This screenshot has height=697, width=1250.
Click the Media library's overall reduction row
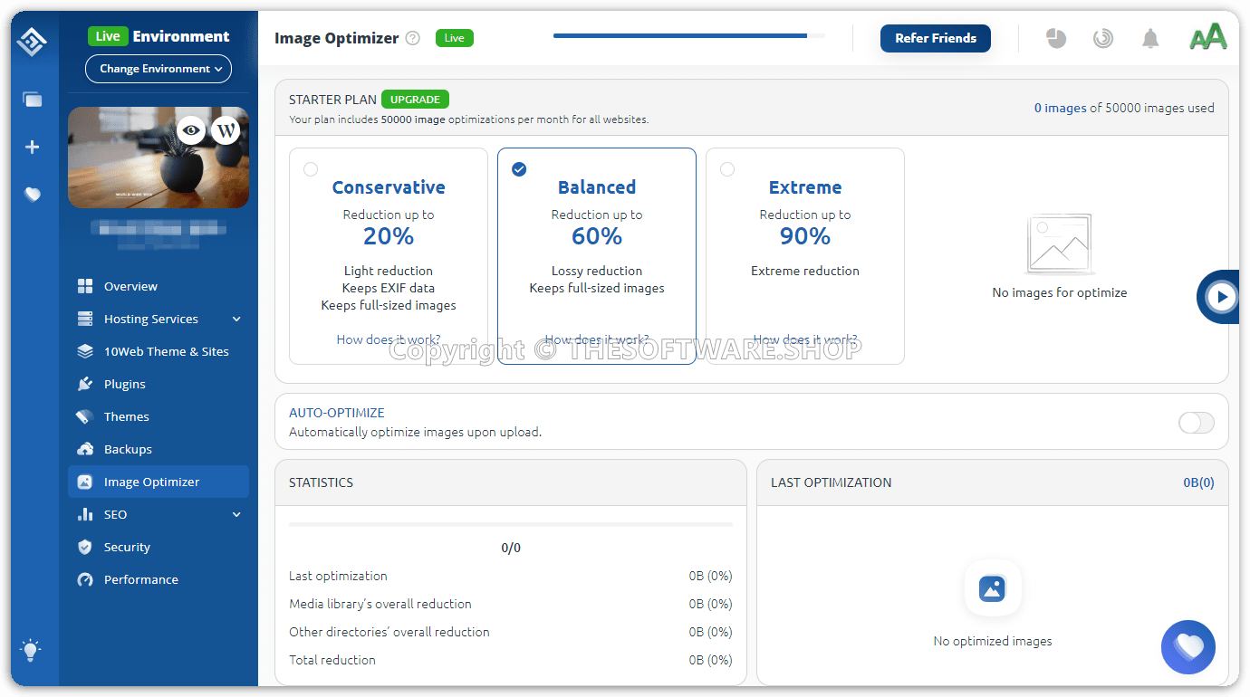(x=511, y=604)
